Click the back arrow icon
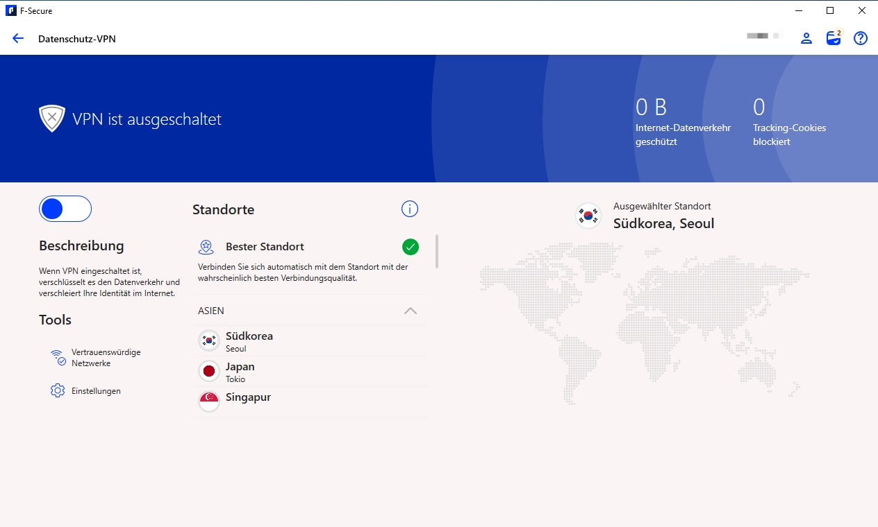Screen dimensions: 878x527 point(18,39)
